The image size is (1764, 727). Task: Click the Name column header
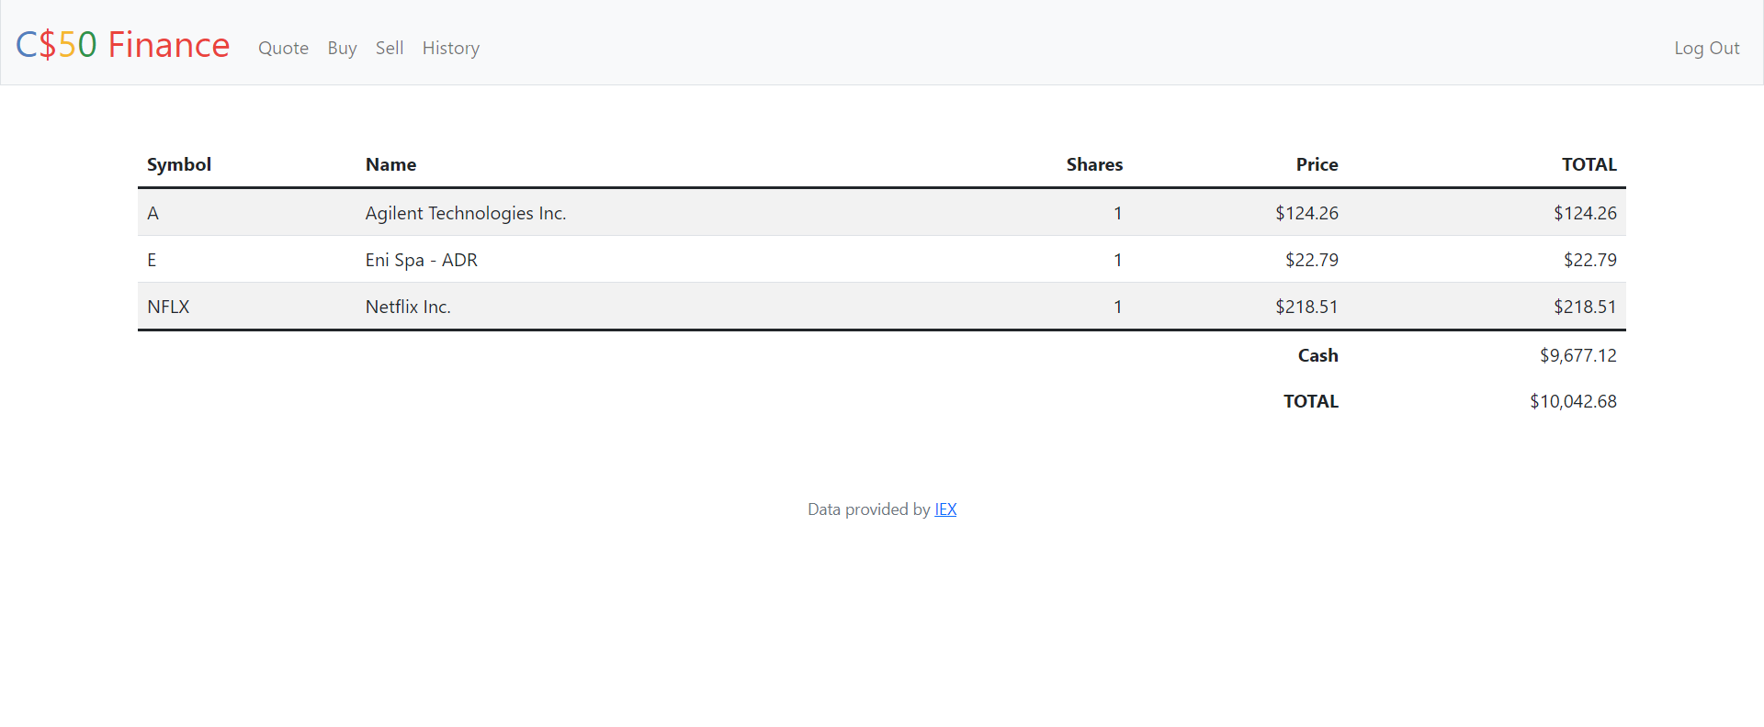[390, 164]
